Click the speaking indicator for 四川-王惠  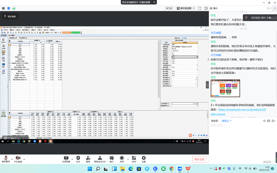259,18
